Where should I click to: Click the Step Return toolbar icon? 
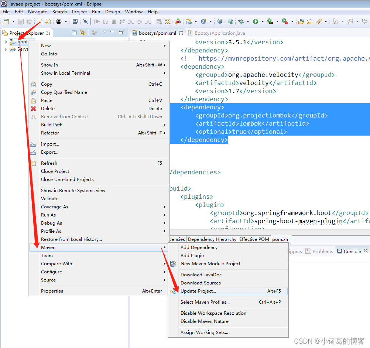pos(148,21)
